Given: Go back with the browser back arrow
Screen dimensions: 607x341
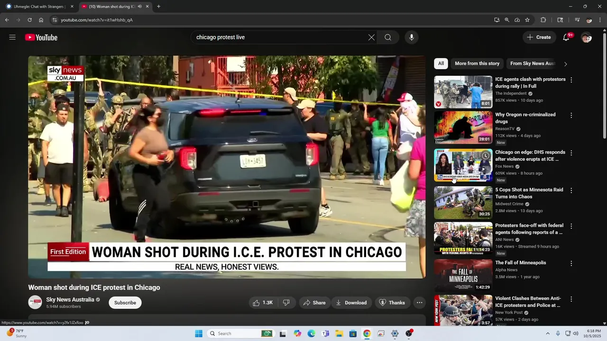Looking at the screenshot, I should click(7, 20).
